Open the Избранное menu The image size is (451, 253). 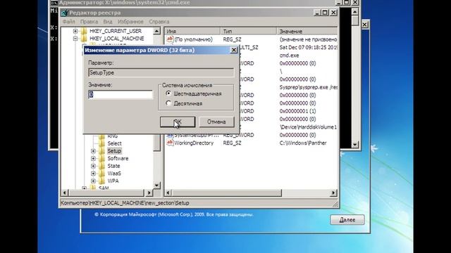coord(130,22)
